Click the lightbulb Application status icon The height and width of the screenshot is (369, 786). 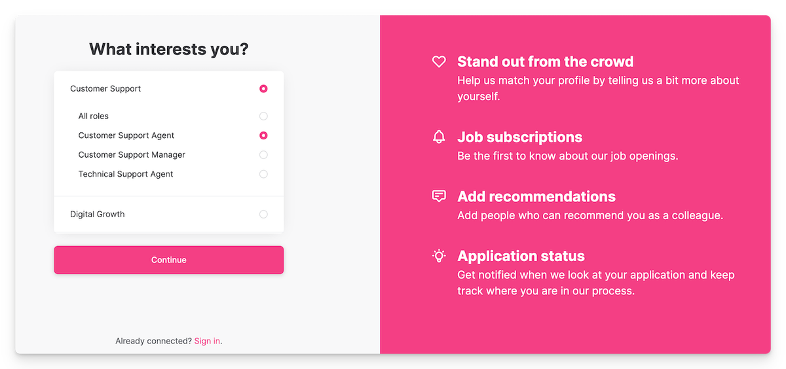click(x=439, y=256)
